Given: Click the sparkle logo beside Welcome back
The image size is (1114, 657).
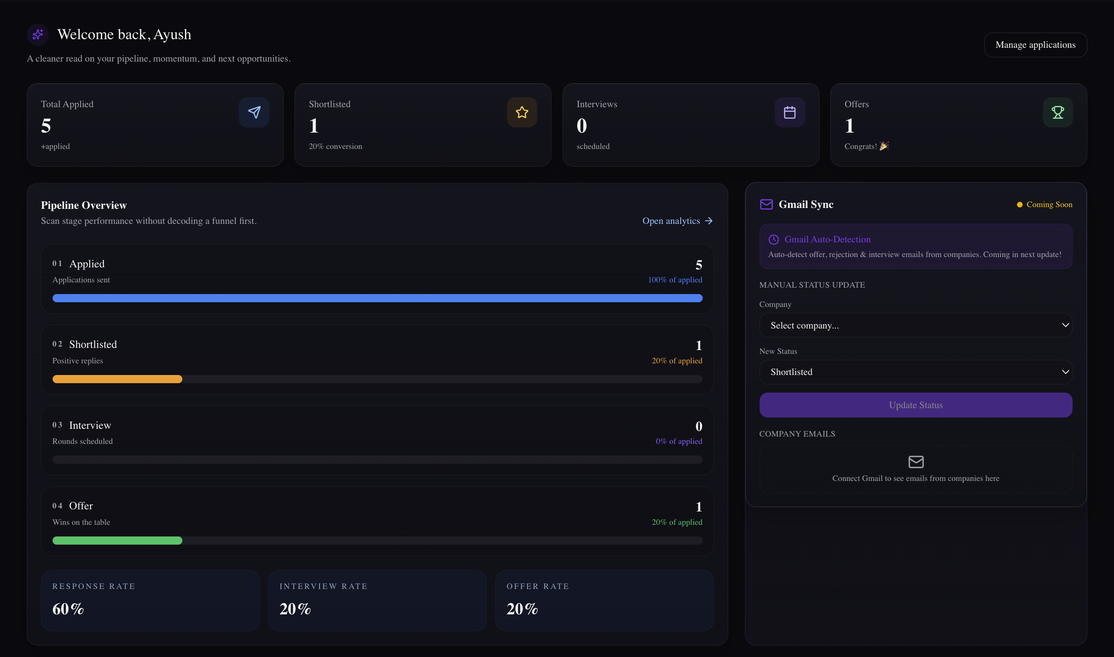Looking at the screenshot, I should tap(38, 34).
